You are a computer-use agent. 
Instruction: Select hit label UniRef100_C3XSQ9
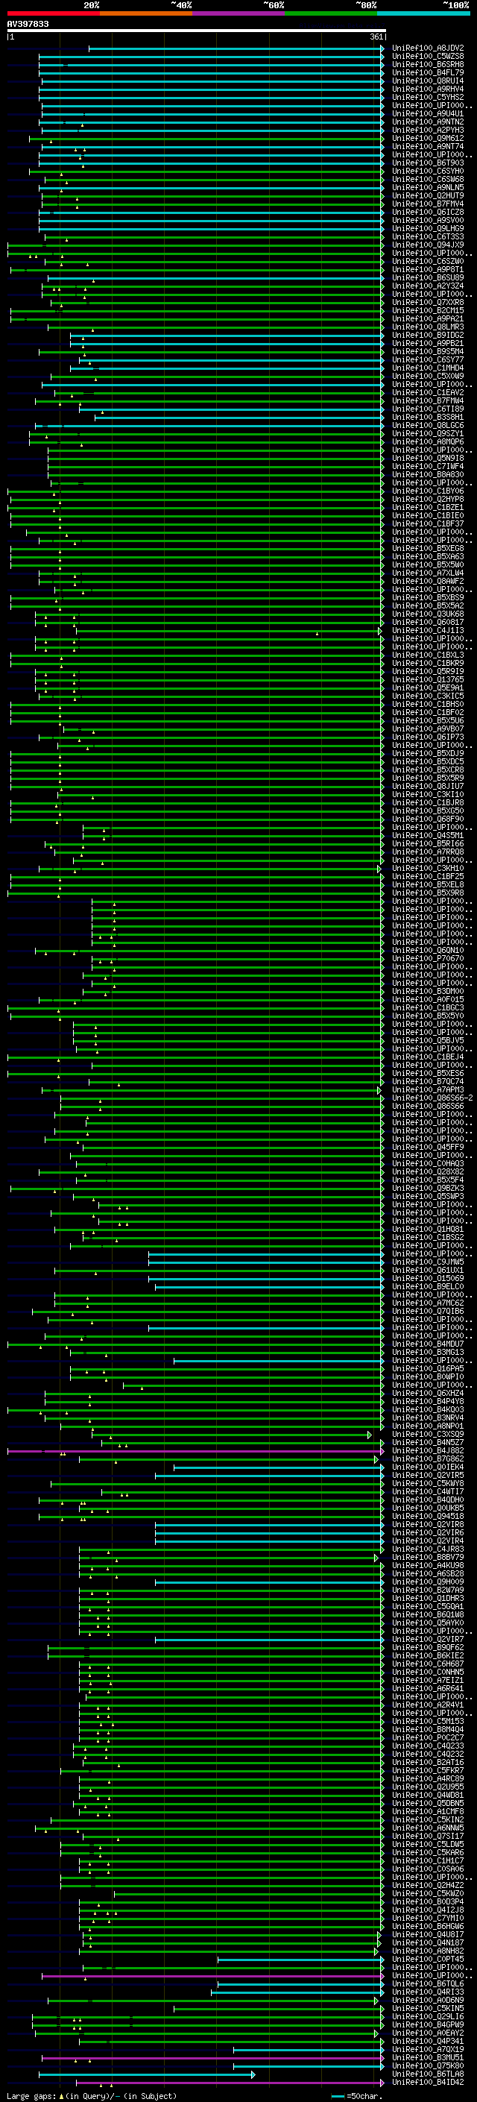428,1434
